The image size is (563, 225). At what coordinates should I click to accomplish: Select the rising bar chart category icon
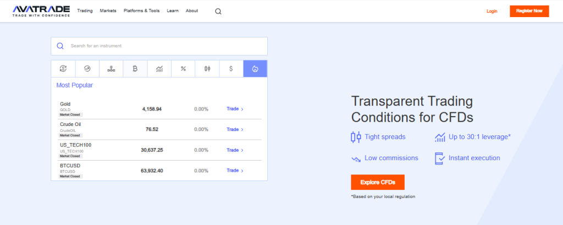point(159,69)
